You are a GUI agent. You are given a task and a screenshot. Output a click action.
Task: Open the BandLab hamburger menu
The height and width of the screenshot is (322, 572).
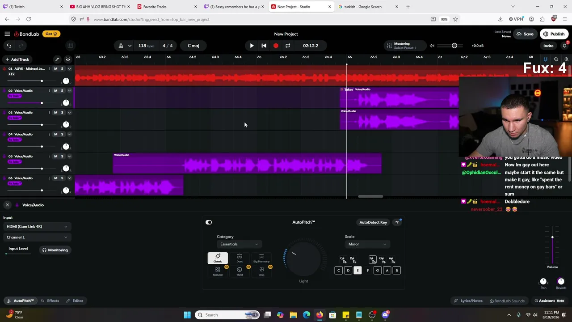(7, 34)
